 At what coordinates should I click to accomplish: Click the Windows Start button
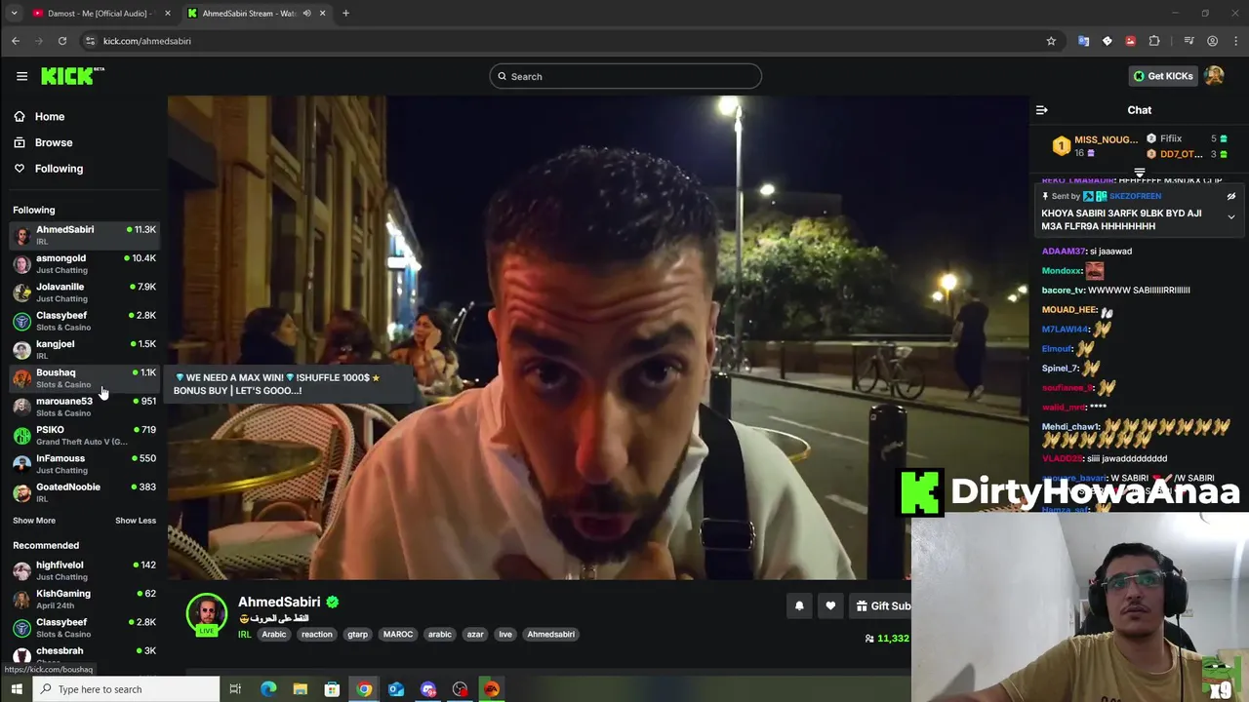[x=17, y=689]
